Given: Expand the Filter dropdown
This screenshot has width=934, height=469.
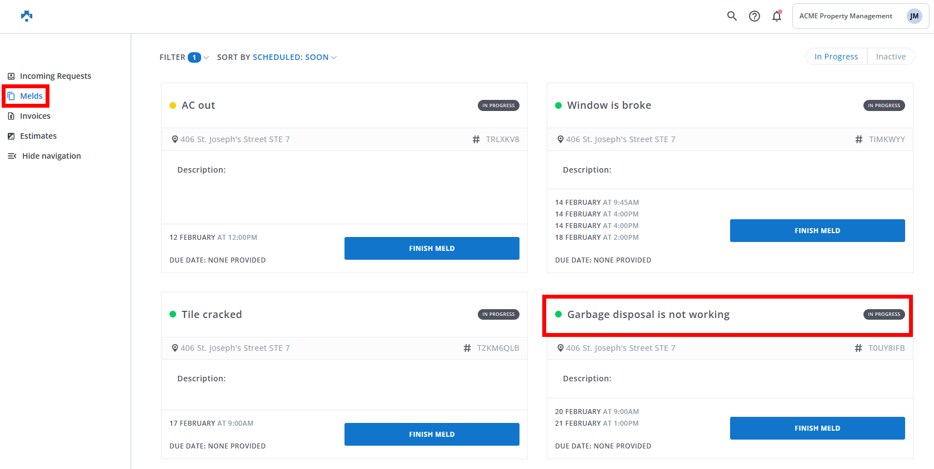Looking at the screenshot, I should (184, 57).
